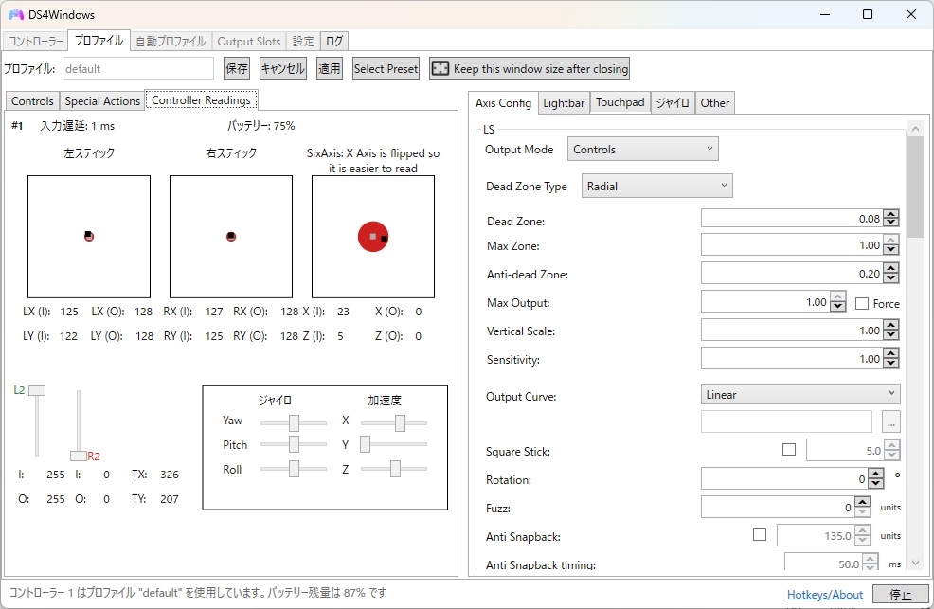Switch to the コントローラー tab
Viewport: 934px width, 609px height.
[x=36, y=41]
